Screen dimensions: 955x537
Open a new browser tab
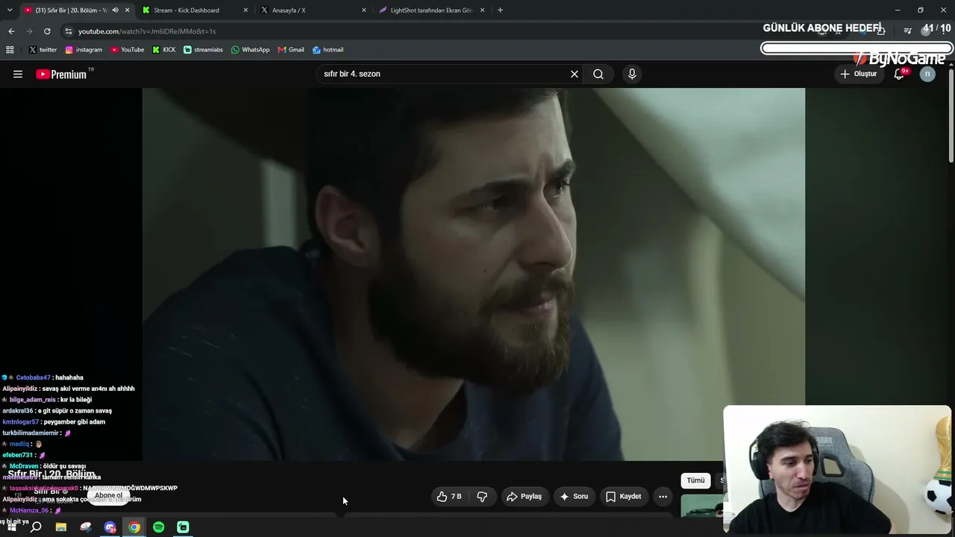coord(500,10)
